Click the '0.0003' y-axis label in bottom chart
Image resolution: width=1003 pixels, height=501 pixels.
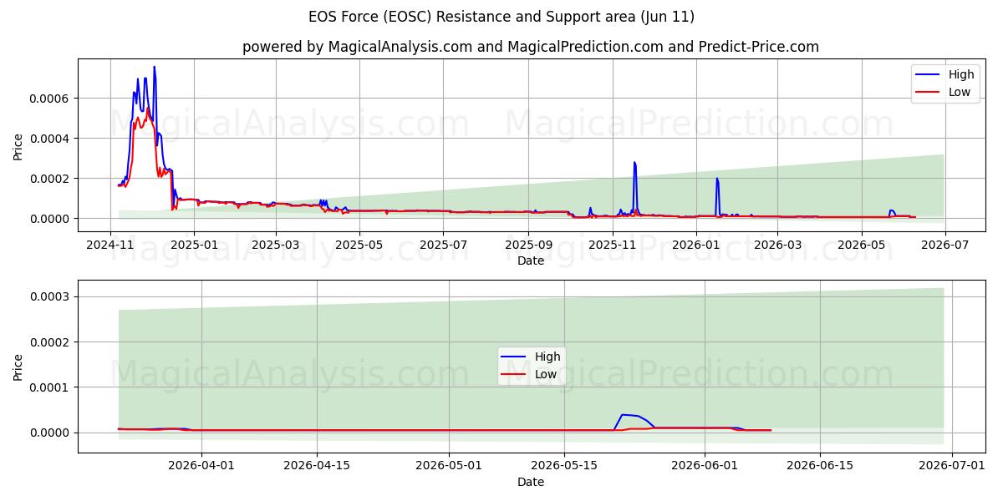tap(51, 297)
